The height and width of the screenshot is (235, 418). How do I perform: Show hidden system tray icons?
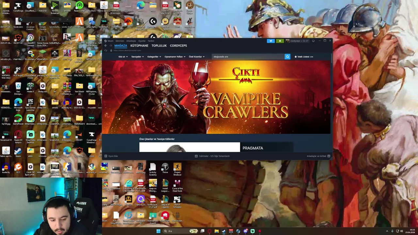coord(387,231)
